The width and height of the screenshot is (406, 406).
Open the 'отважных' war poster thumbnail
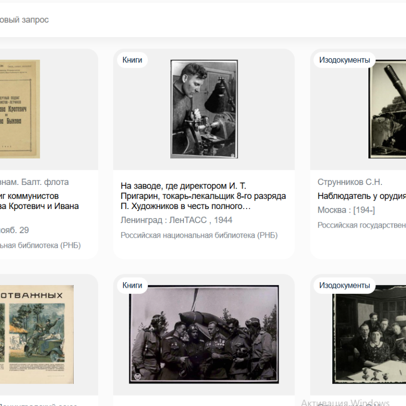point(36,334)
